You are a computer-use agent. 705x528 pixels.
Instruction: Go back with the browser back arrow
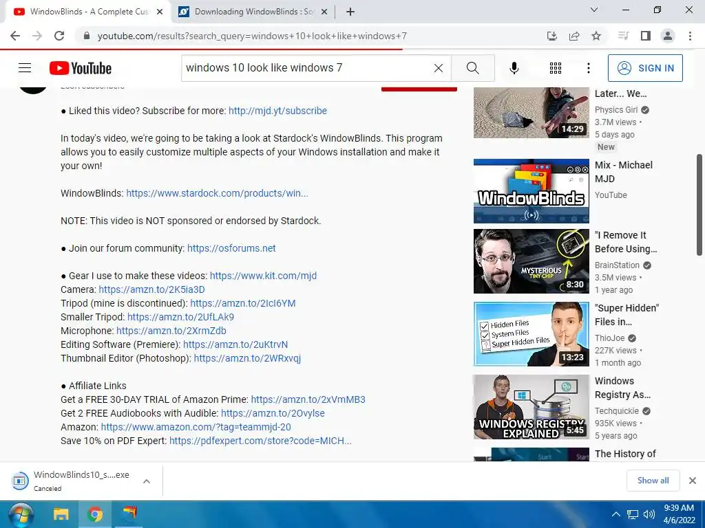(15, 36)
